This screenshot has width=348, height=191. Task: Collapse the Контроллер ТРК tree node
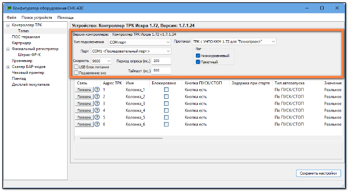8,25
